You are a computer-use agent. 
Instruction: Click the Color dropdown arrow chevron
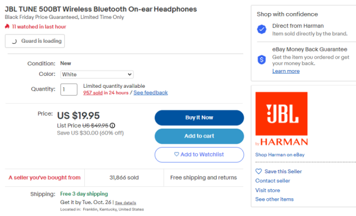129,75
